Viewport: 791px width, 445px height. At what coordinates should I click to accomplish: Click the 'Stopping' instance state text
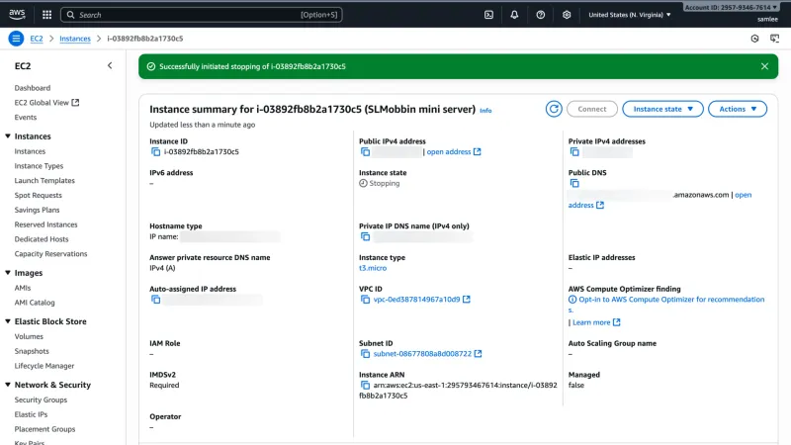pos(385,183)
